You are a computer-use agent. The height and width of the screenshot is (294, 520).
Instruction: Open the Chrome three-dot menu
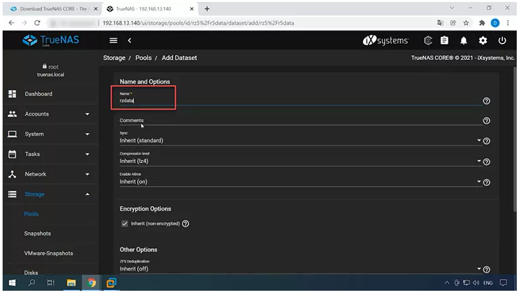click(508, 23)
